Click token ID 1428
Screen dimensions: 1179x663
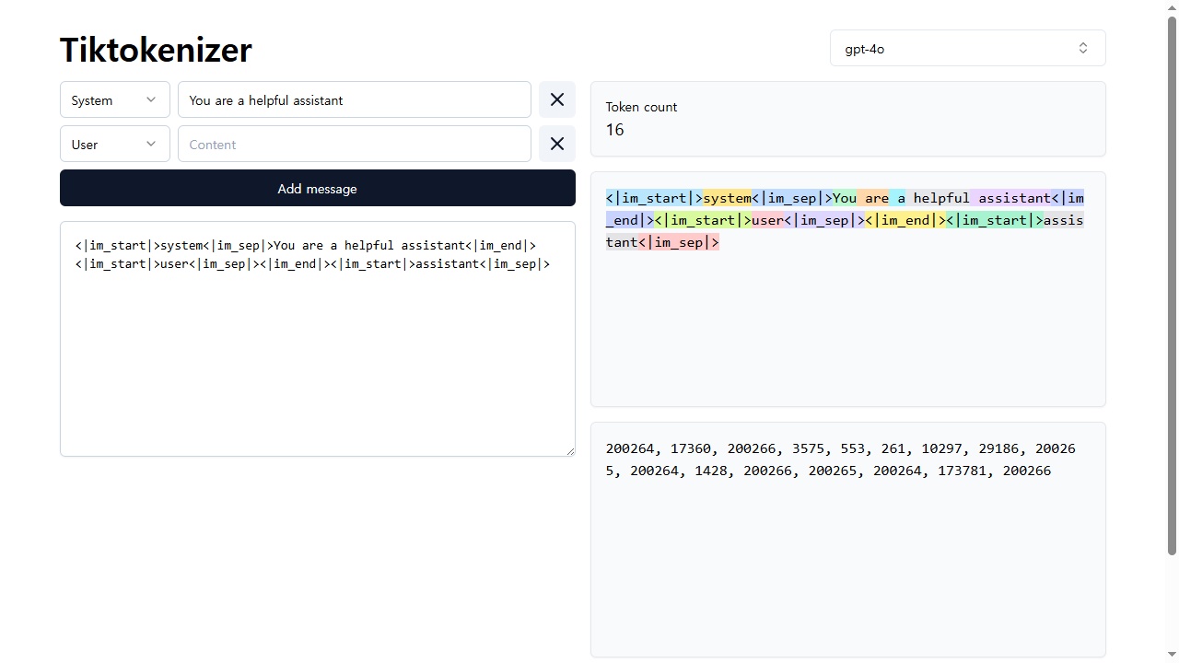711,471
